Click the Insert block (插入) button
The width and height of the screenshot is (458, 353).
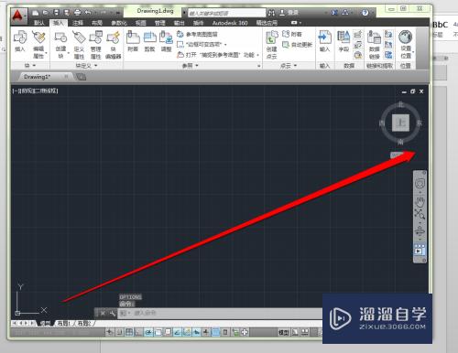click(20, 41)
